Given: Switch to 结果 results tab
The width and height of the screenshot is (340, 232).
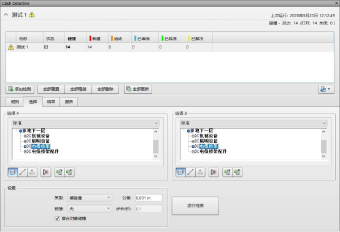Looking at the screenshot, I should pos(51,102).
